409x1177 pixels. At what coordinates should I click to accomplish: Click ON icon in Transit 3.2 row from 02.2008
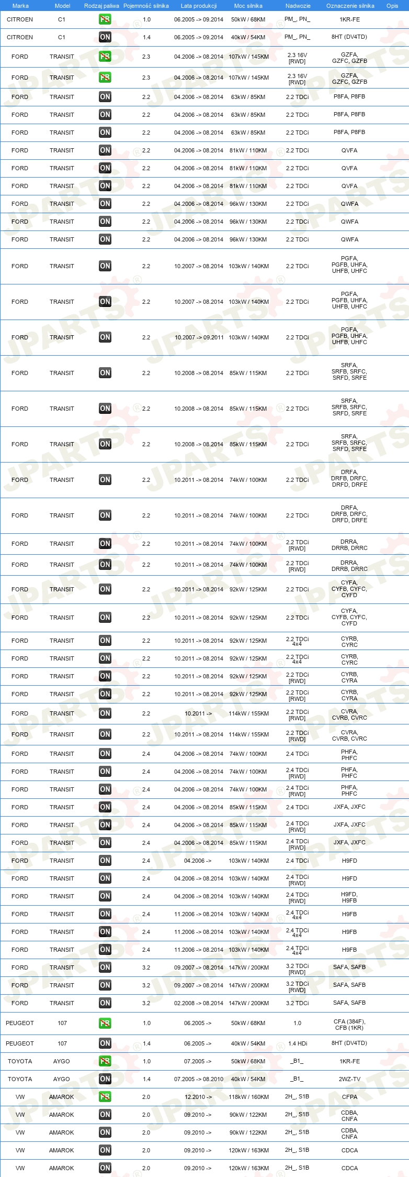tap(105, 1003)
